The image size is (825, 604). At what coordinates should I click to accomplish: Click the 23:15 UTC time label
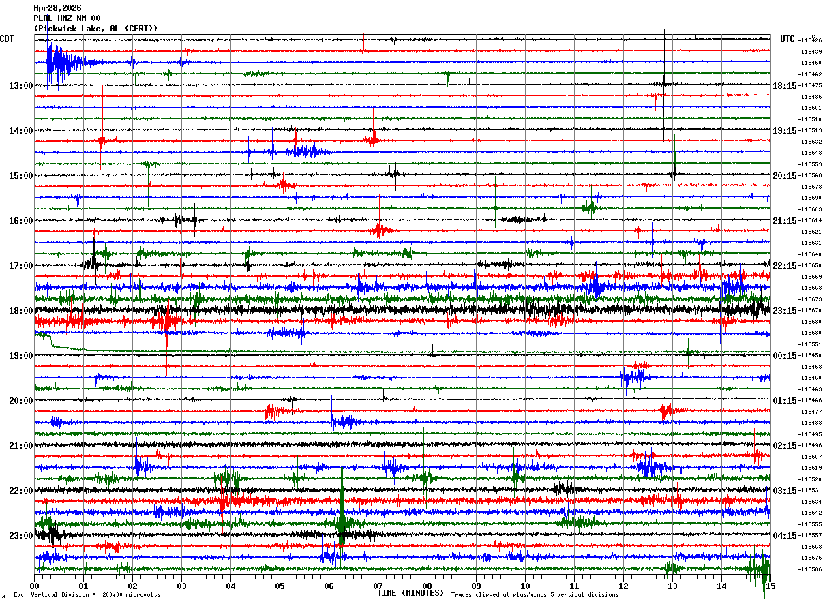point(785,310)
